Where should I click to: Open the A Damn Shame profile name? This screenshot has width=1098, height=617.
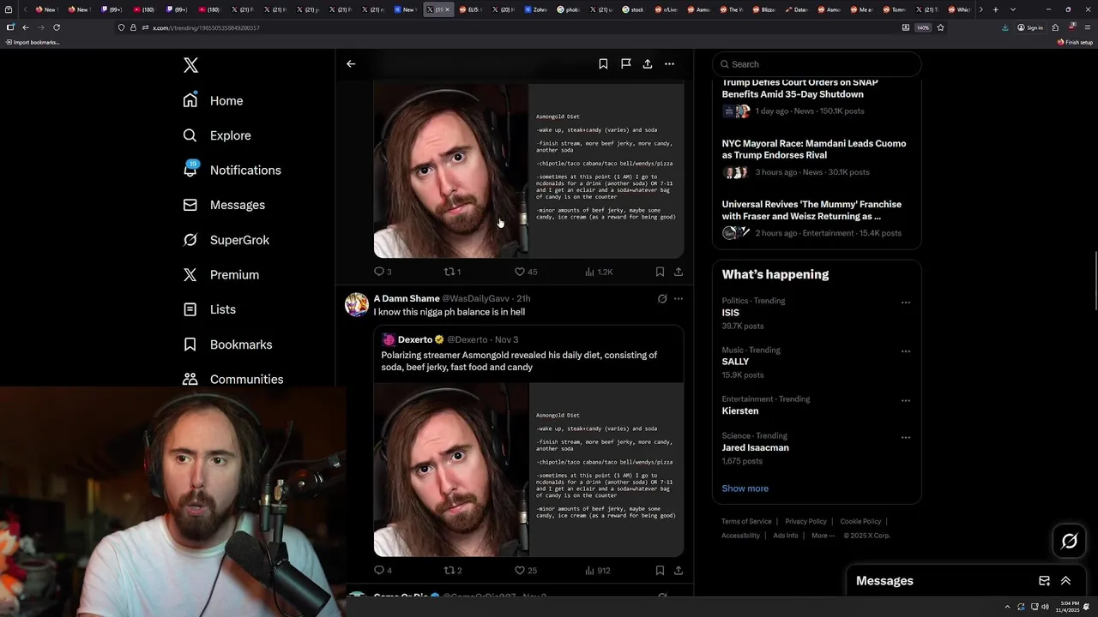[407, 298]
